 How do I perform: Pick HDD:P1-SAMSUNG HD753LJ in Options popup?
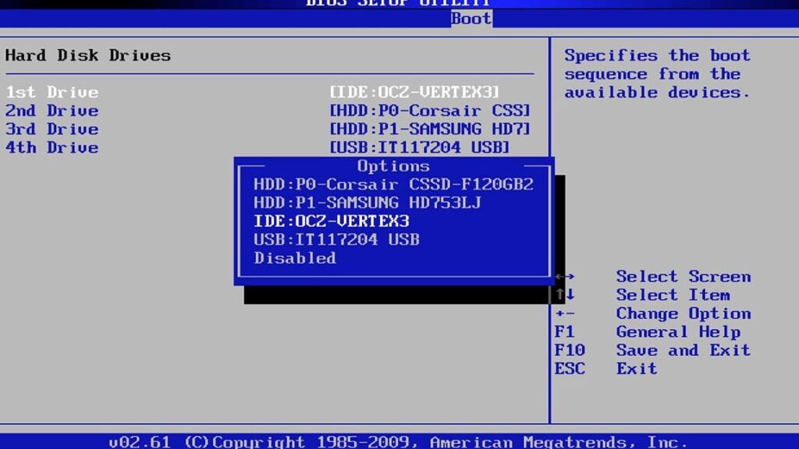[x=368, y=203]
